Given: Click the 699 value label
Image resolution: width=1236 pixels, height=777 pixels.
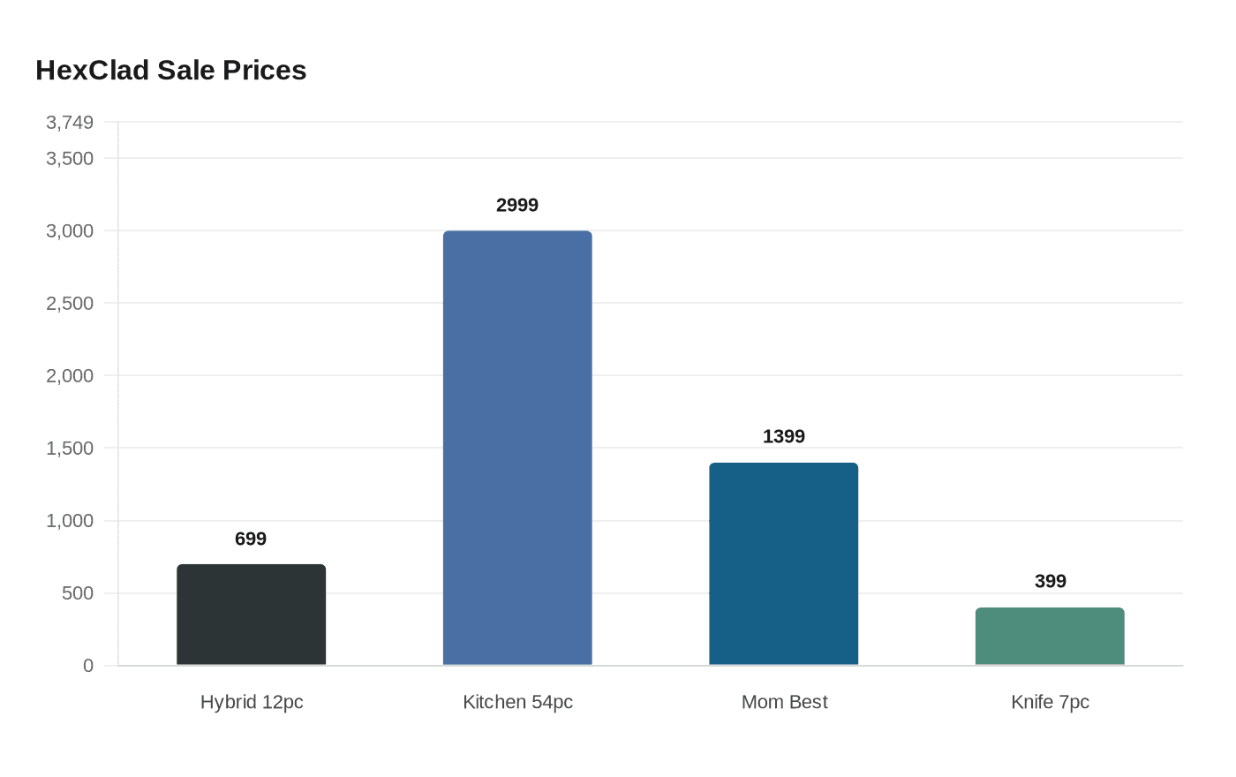Looking at the screenshot, I should tap(251, 539).
